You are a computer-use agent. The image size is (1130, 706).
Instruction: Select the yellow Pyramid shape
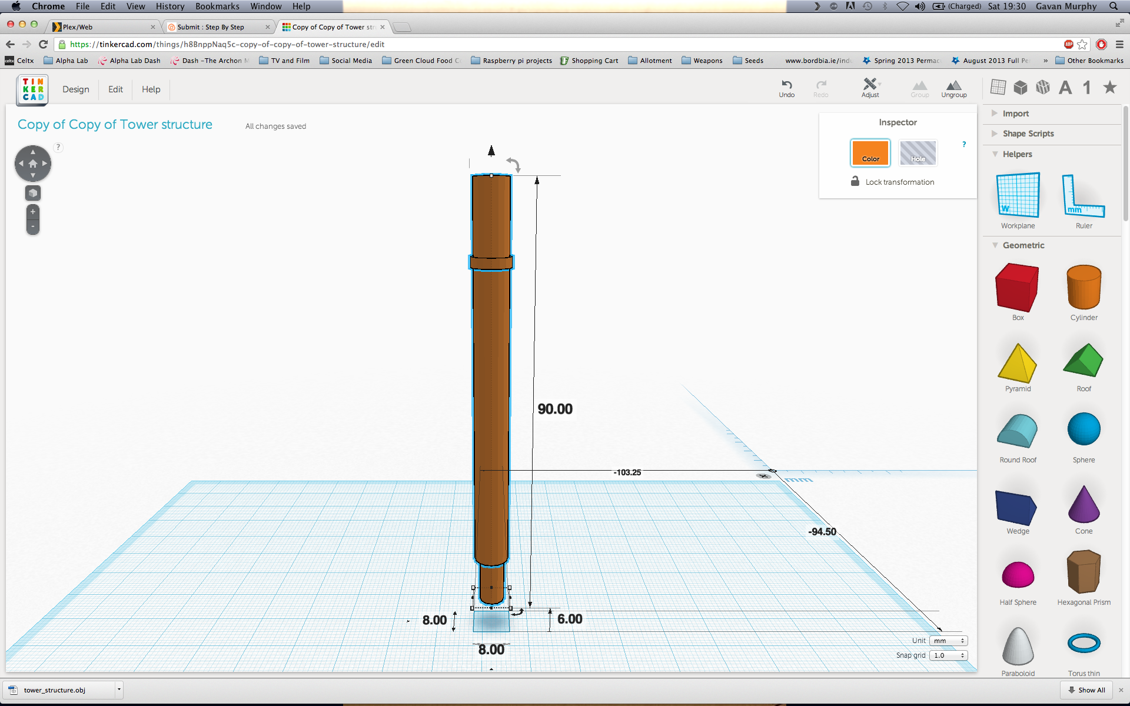(x=1017, y=363)
